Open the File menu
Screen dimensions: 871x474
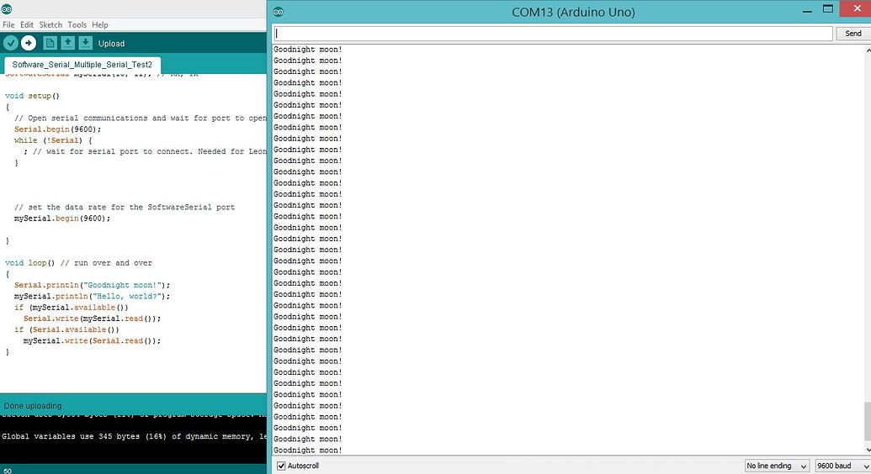[x=8, y=25]
